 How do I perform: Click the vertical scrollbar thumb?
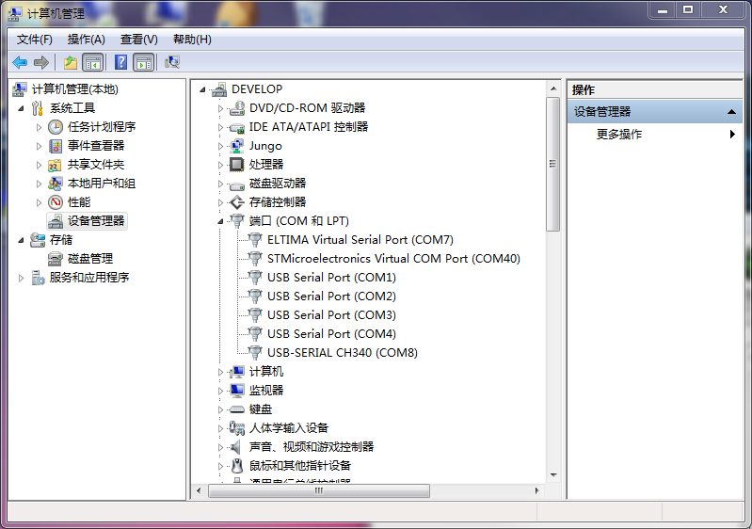tap(553, 164)
